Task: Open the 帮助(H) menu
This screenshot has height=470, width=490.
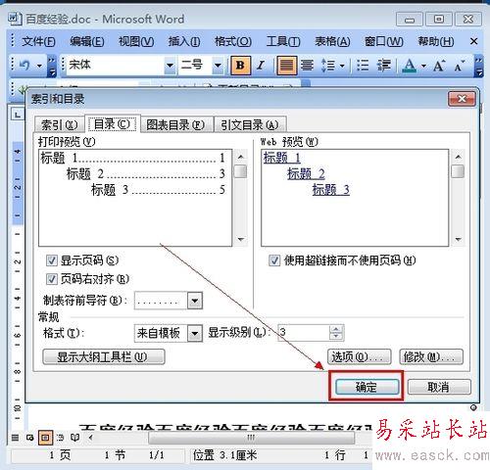Action: [436, 41]
